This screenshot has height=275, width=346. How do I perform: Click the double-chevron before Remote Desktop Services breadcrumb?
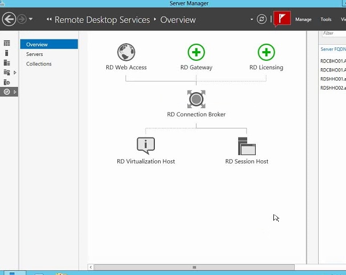49,19
